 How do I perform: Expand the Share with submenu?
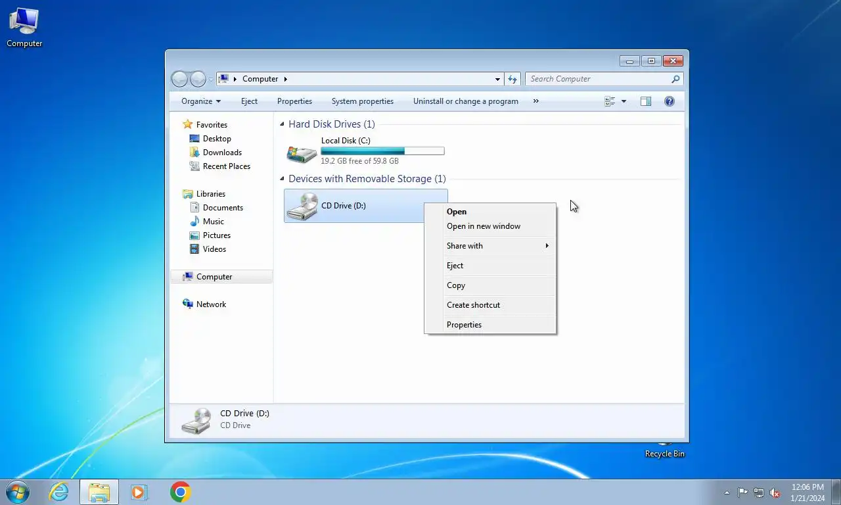tap(490, 246)
